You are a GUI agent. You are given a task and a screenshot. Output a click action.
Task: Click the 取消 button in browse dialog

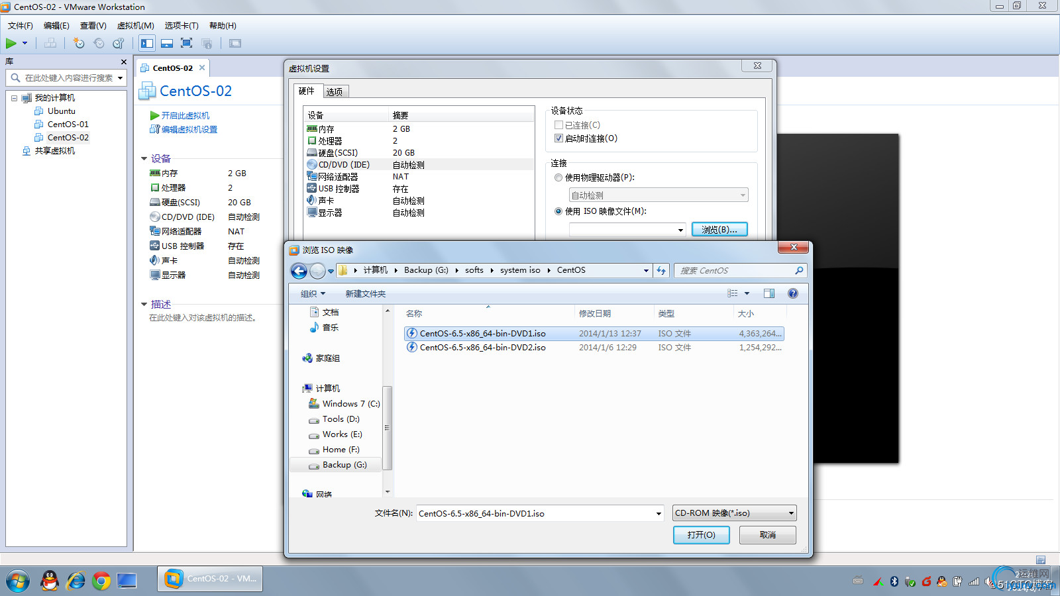point(768,535)
